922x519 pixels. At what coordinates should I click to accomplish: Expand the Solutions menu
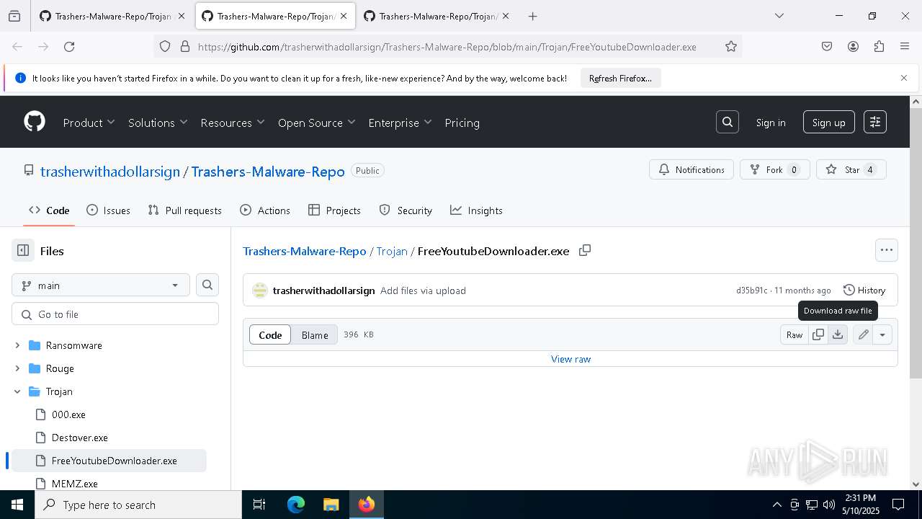coord(158,123)
